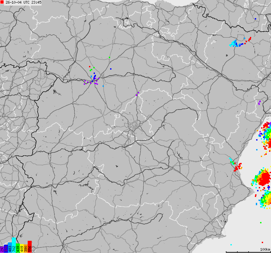Select the green legend bar labeled 439
Image resolution: width=271 pixels, height=253 pixels.
(18, 248)
